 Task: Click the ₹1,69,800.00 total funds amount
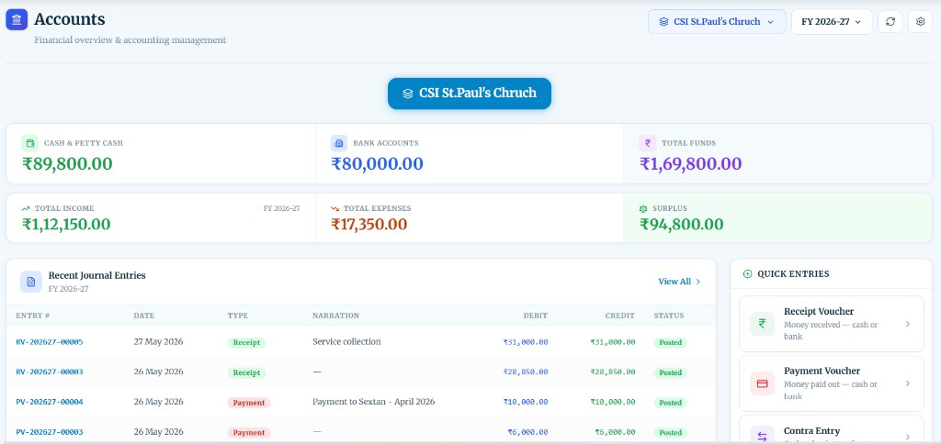coord(691,164)
